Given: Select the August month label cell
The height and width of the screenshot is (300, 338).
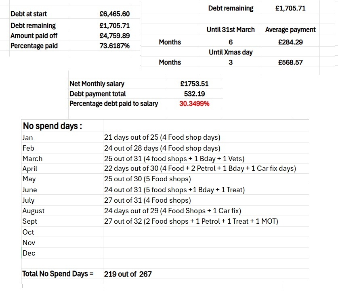Looking at the screenshot, I should point(34,211).
